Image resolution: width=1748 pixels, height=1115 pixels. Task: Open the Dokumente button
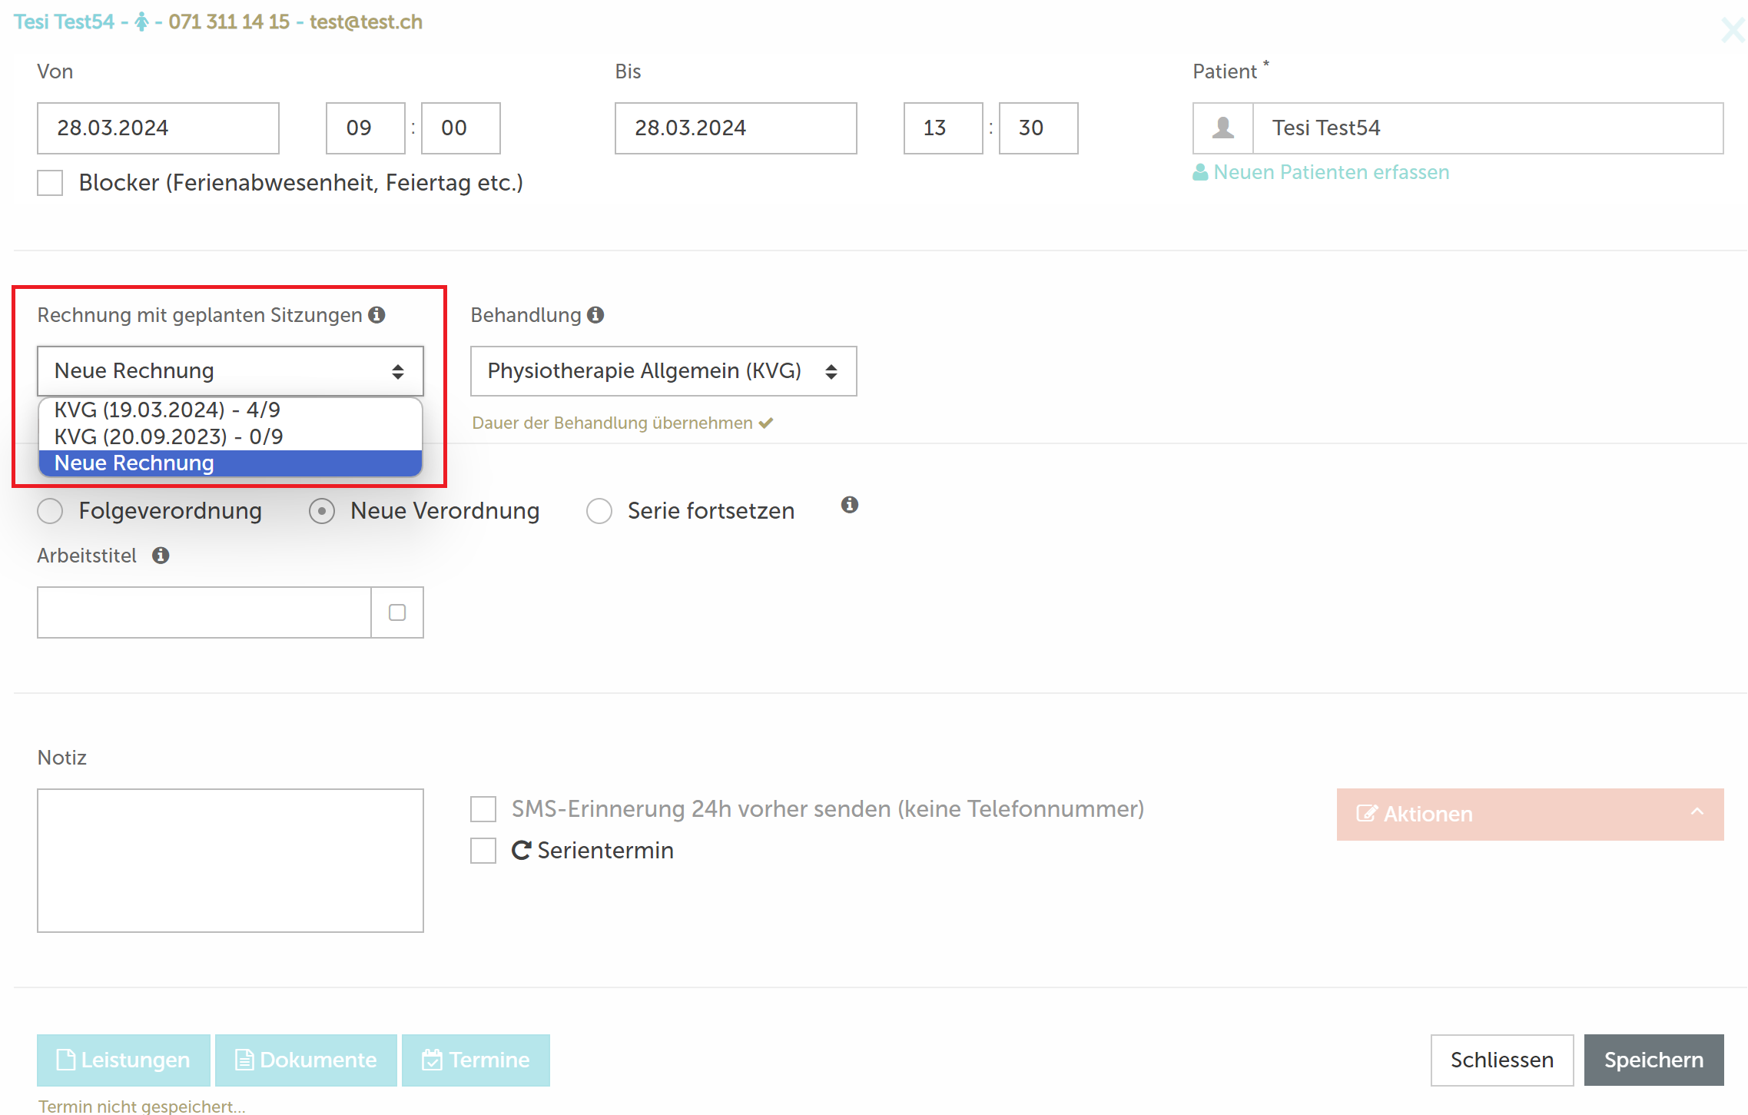(x=306, y=1060)
